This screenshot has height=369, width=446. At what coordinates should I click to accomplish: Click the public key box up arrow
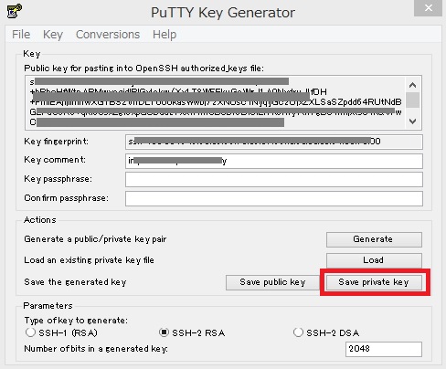click(x=413, y=85)
